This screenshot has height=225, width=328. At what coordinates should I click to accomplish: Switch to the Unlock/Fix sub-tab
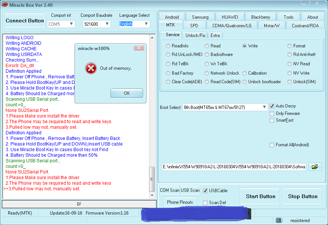pos(195,35)
